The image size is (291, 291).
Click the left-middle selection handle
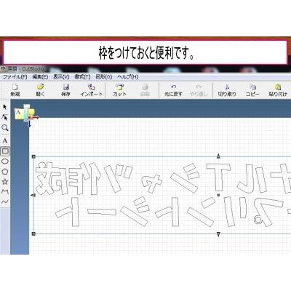click(x=33, y=195)
